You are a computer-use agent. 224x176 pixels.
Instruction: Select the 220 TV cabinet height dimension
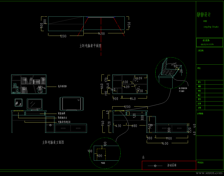click(x=190, y=130)
